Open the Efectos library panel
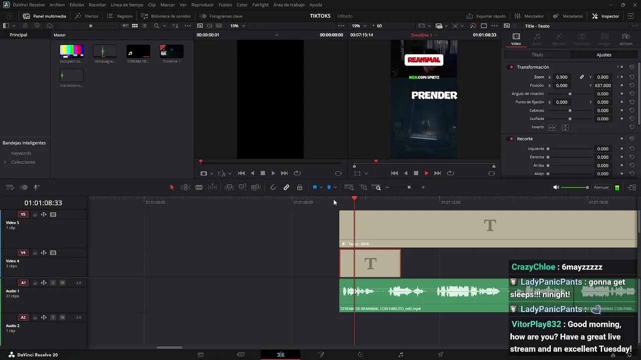The width and height of the screenshot is (641, 360). pos(87,16)
